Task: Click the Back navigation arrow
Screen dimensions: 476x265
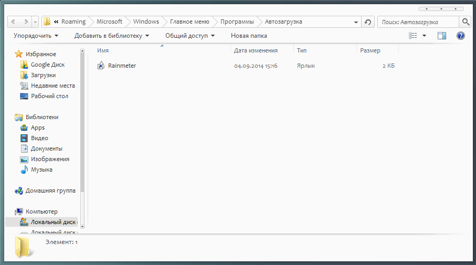Action: pos(13,22)
